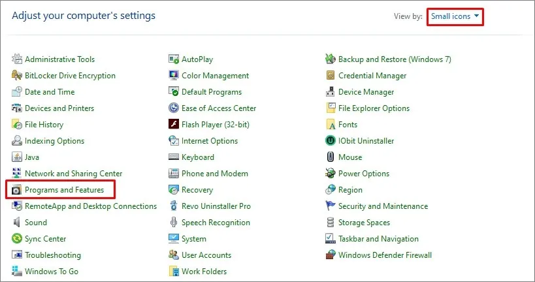Click the Backup and Restore icon
The image size is (535, 282).
(x=331, y=59)
